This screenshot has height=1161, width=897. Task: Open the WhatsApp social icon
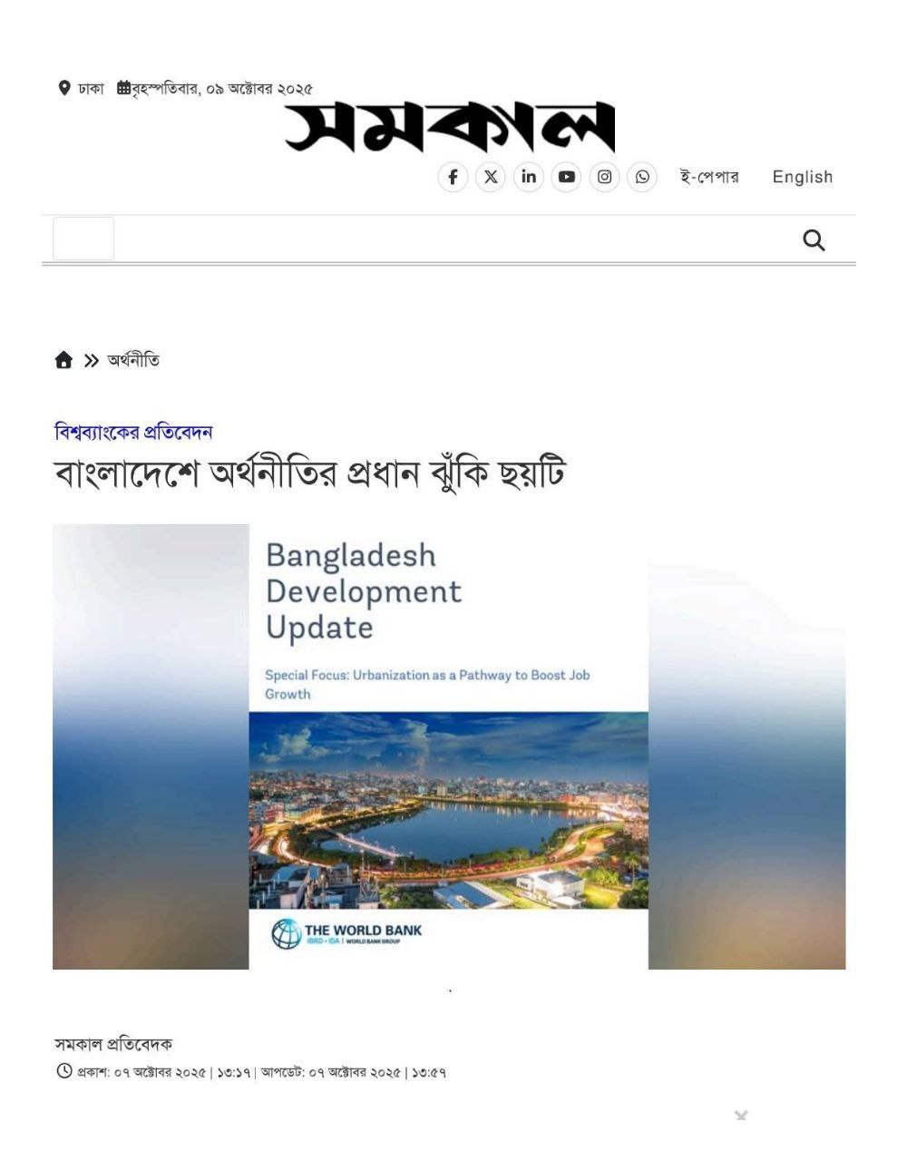(x=642, y=177)
